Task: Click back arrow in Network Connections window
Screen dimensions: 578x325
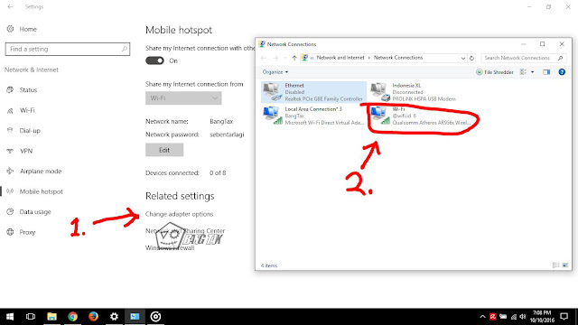Action: (263, 58)
